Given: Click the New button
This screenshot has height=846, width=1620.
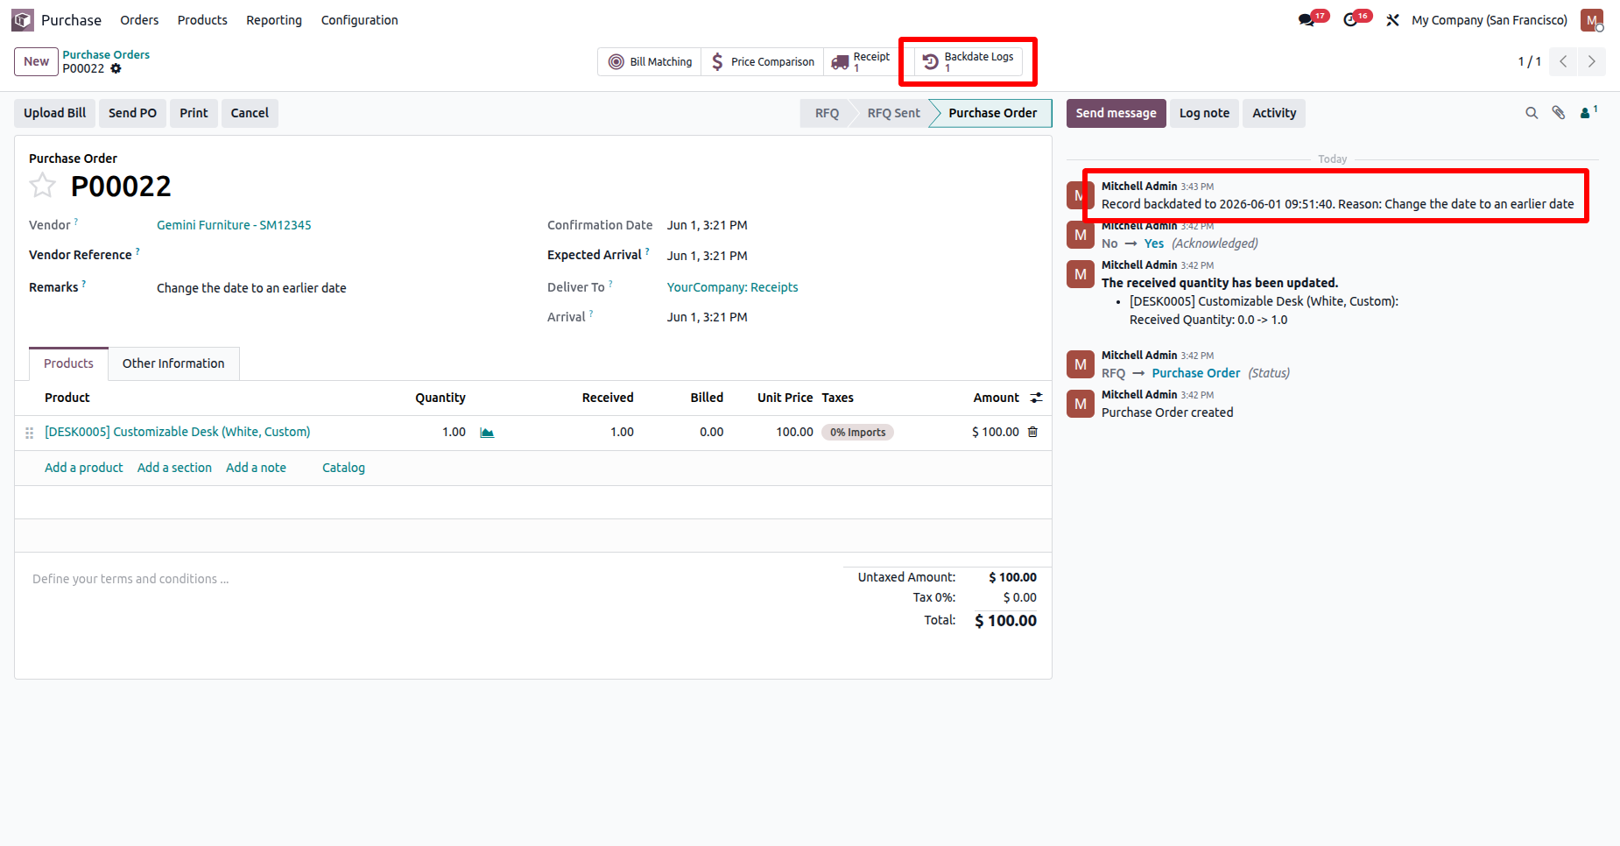Looking at the screenshot, I should [36, 61].
